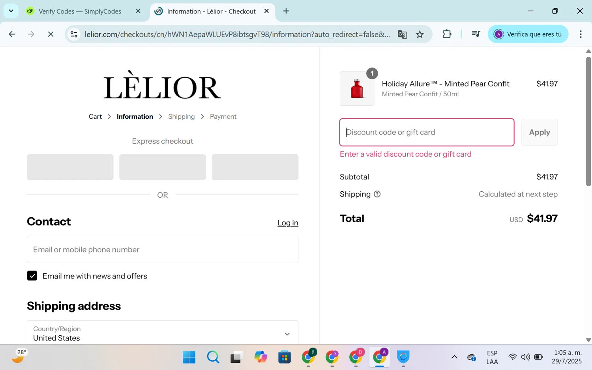Image resolution: width=592 pixels, height=370 pixels.
Task: Click the Holiday Allure product thumbnail
Action: click(x=357, y=88)
